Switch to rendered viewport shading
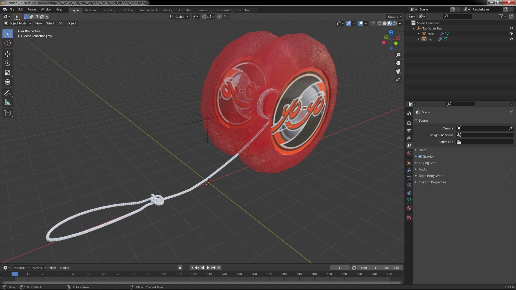 (395, 24)
